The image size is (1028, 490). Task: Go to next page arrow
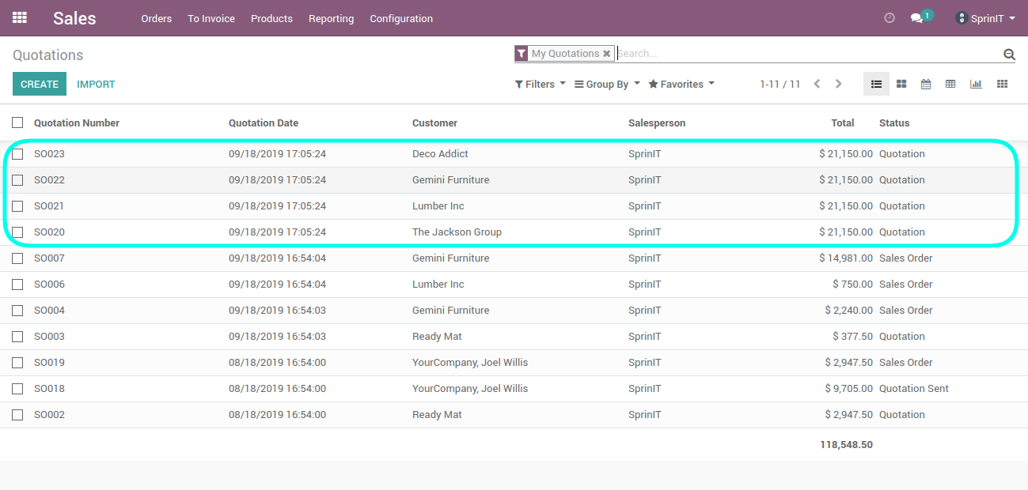(839, 84)
